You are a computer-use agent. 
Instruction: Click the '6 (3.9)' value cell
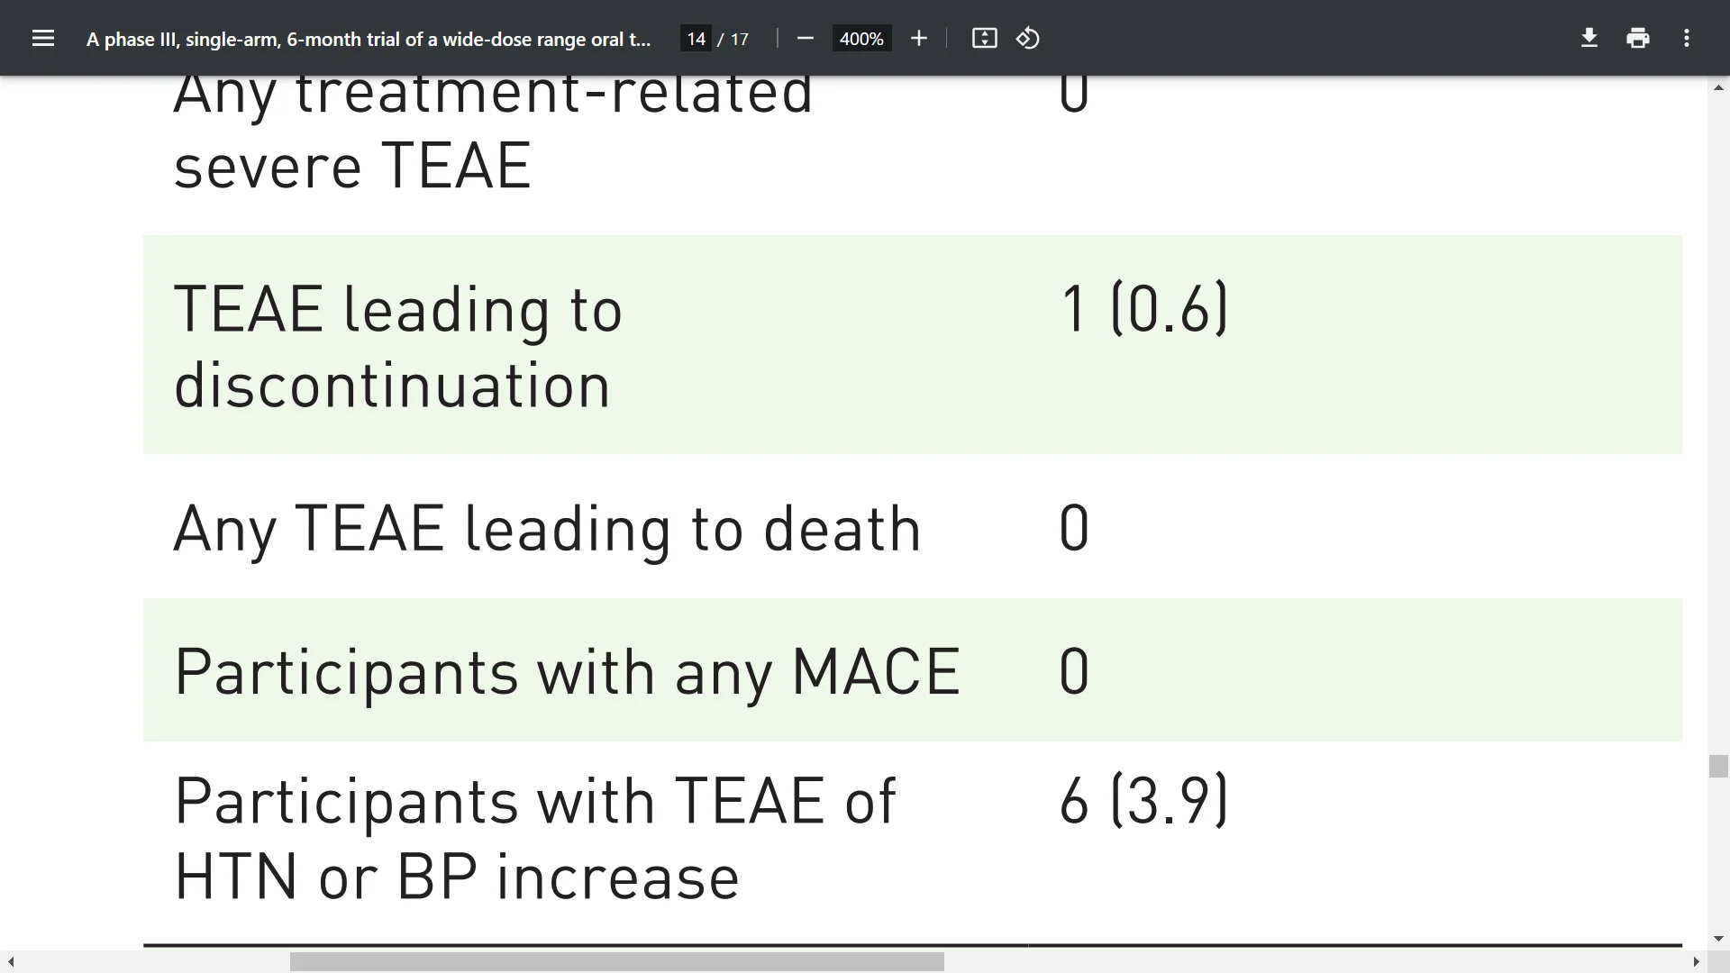[1143, 800]
